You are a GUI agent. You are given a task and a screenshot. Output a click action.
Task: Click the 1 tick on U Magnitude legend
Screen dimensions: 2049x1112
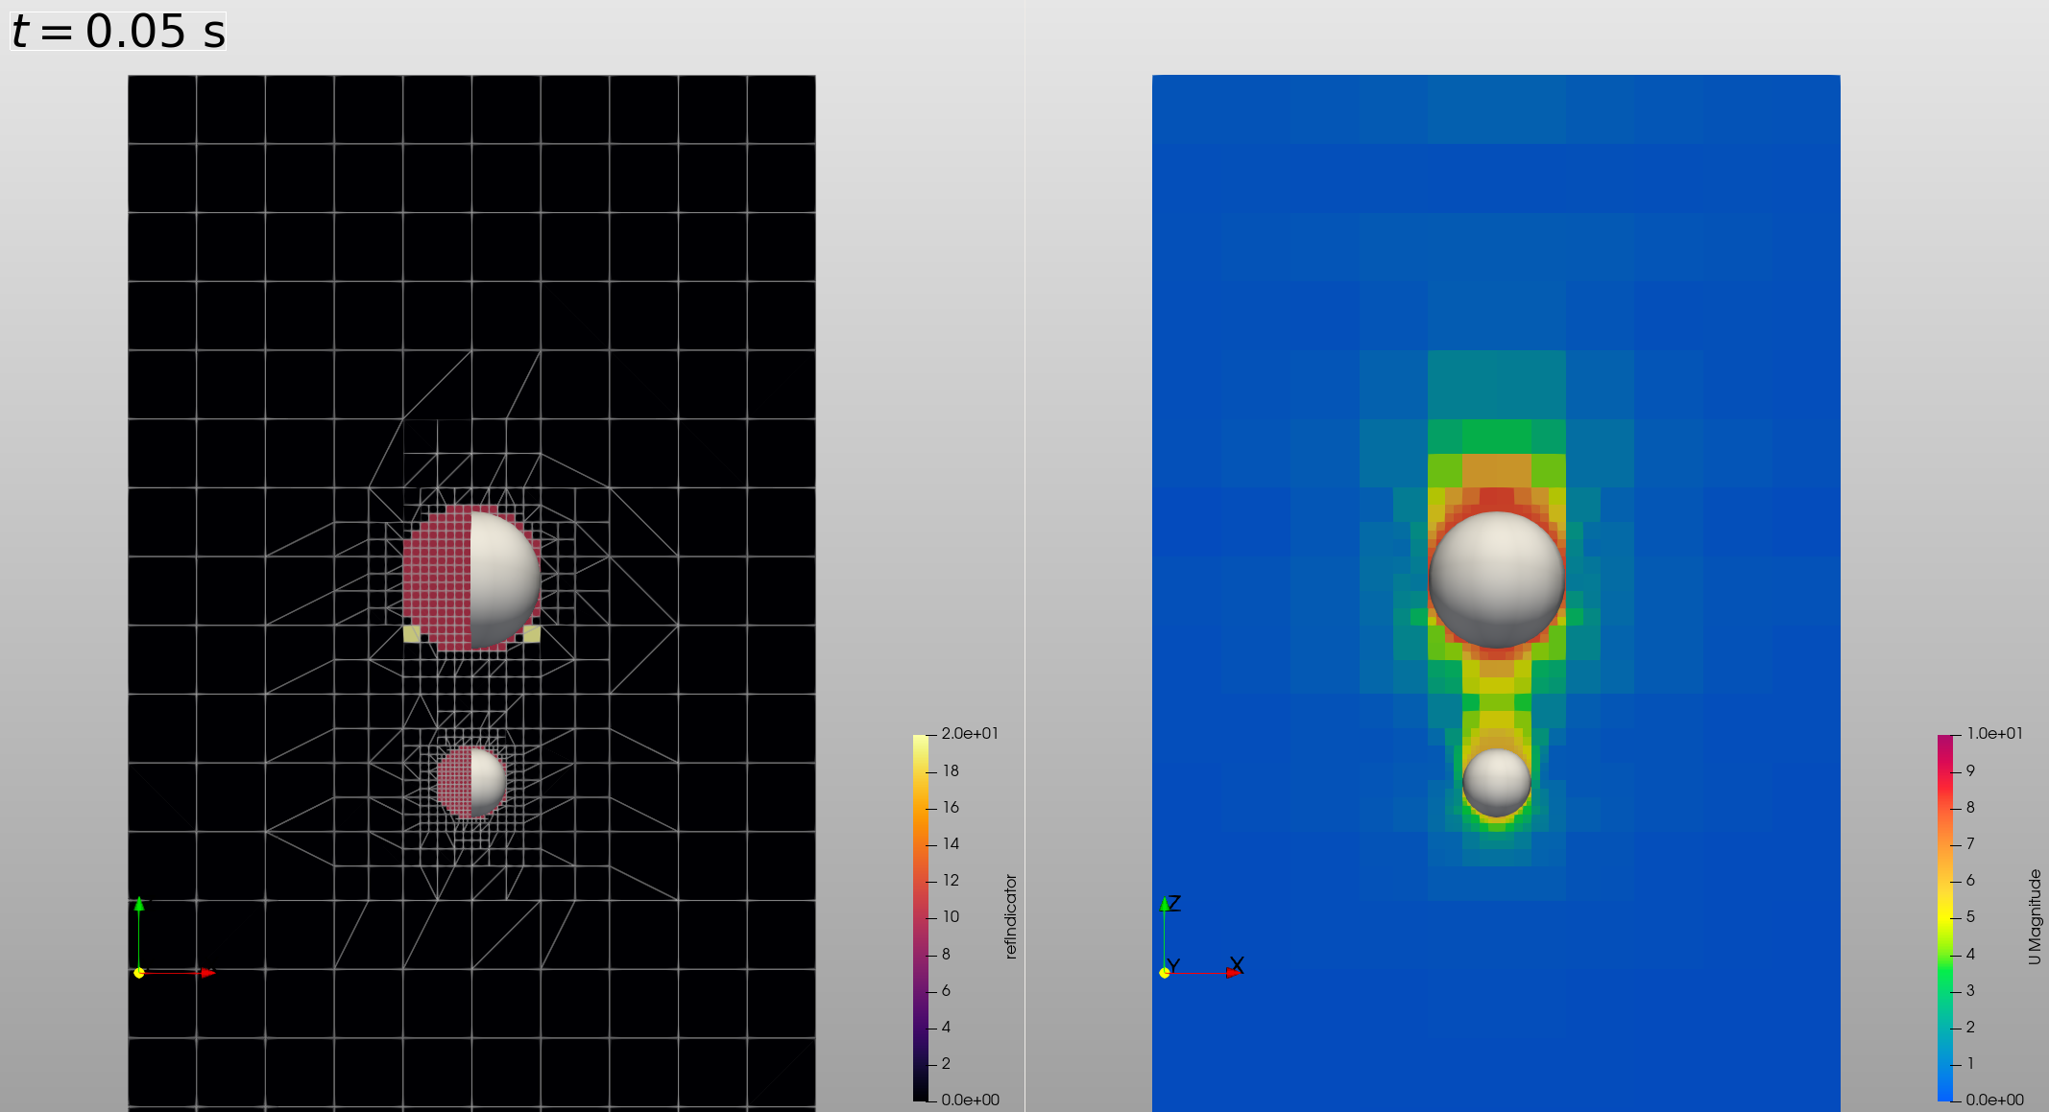click(x=1970, y=1063)
